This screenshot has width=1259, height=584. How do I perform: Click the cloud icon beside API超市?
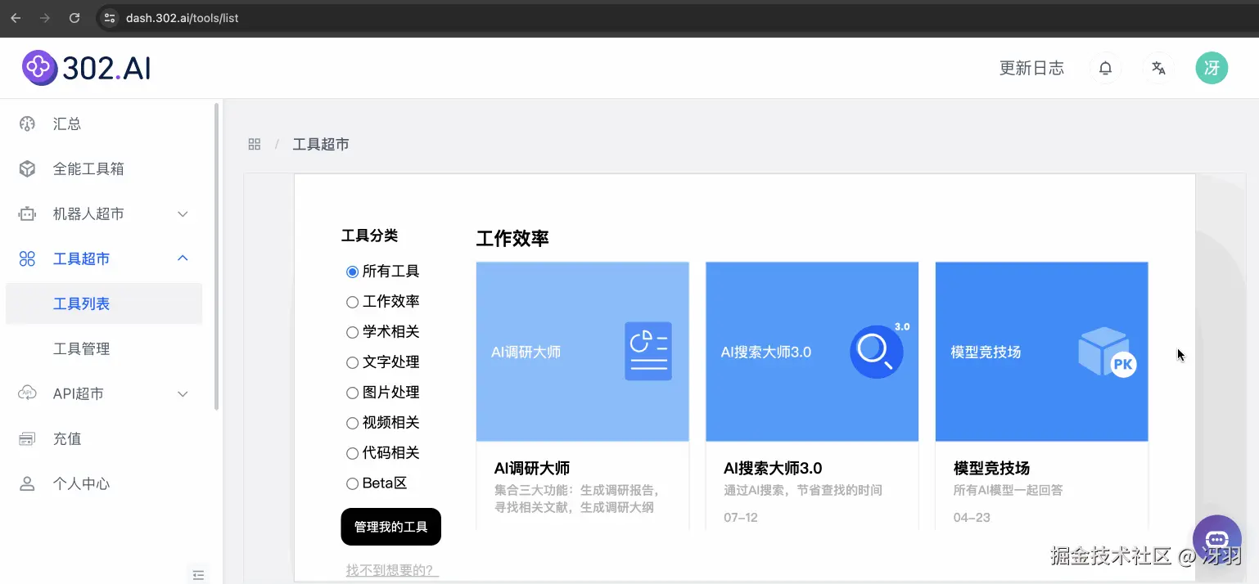pos(27,393)
